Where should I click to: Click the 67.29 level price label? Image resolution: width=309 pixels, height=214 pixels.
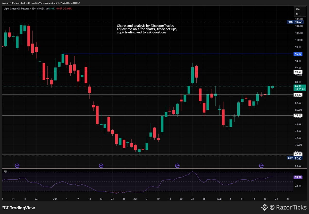click(x=298, y=154)
